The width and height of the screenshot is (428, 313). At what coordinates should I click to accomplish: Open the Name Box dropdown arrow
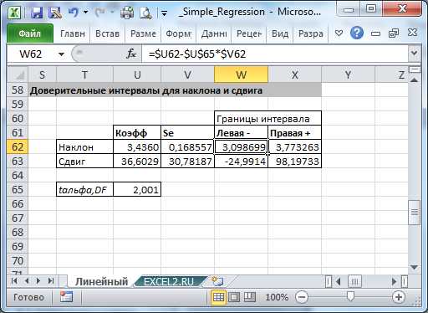pyautogui.click(x=61, y=54)
